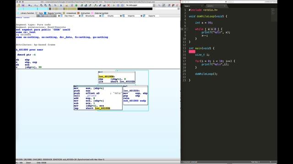Click 'jle short loc_40102D' instruction in graph
293x164 pixels.
[117, 82]
